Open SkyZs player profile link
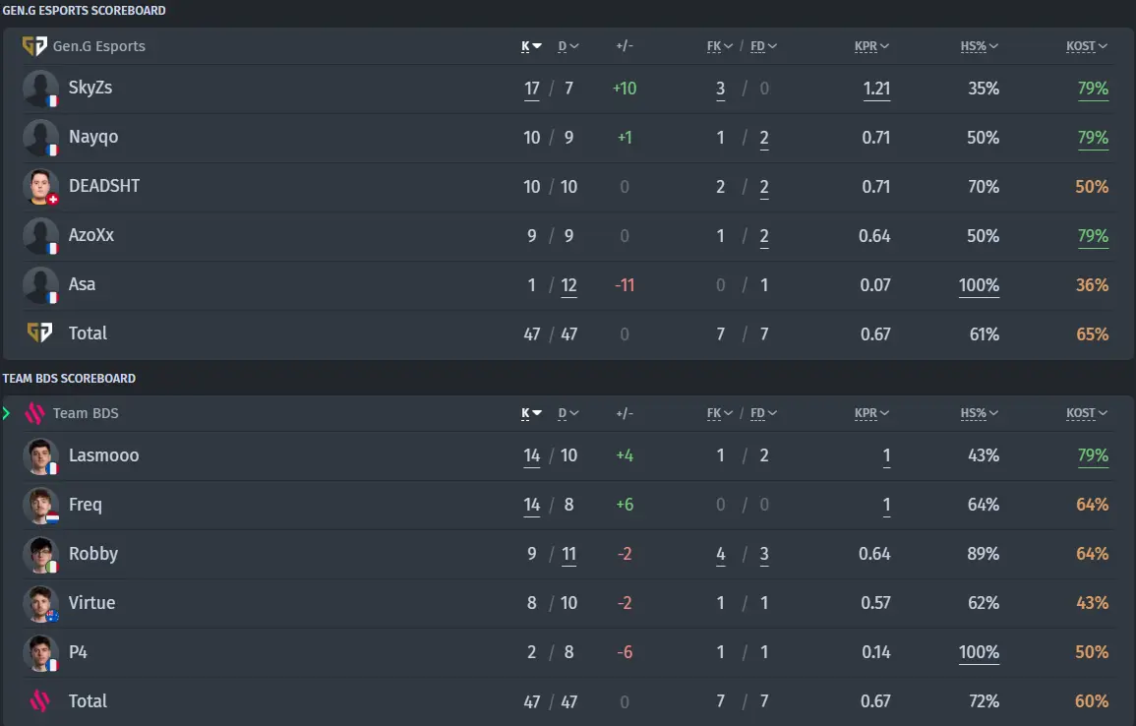The image size is (1136, 726). point(90,88)
